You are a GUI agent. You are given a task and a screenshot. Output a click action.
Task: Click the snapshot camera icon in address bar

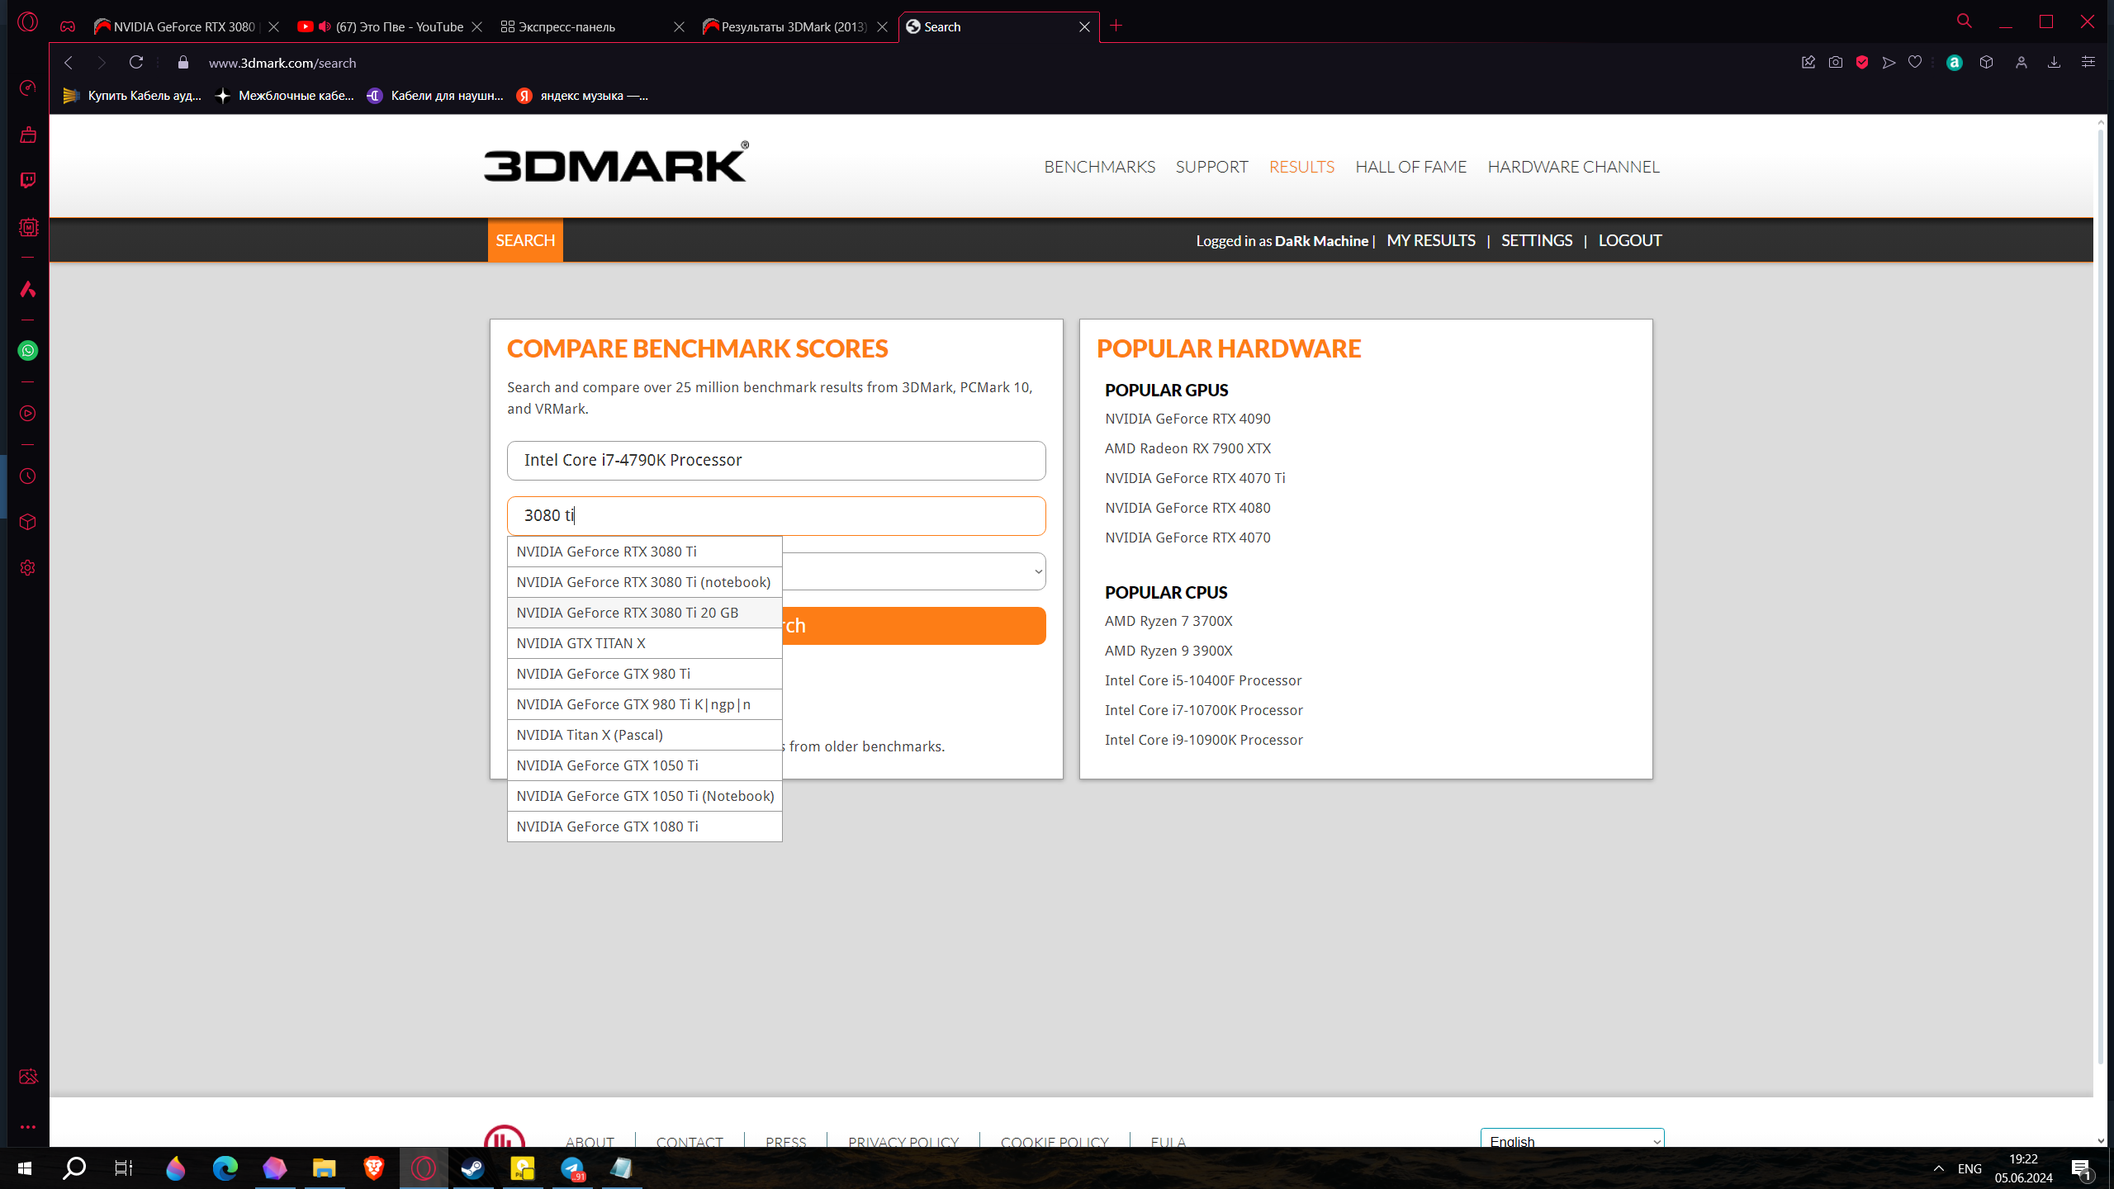point(1835,63)
